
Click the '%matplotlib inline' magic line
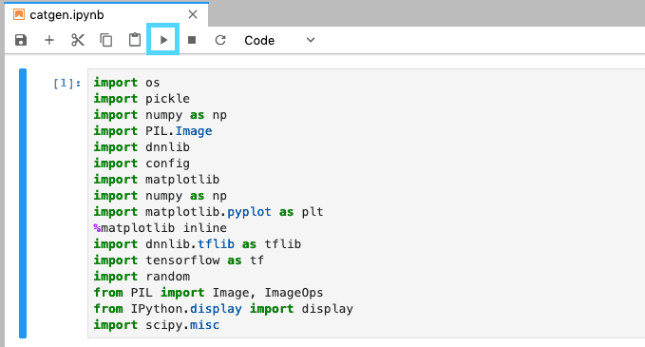pyautogui.click(x=160, y=228)
